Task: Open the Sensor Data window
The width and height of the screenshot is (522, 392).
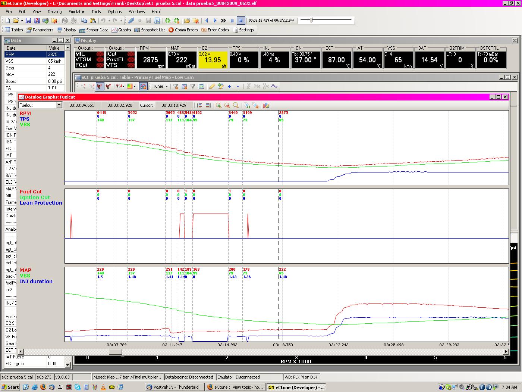Action: (94, 30)
